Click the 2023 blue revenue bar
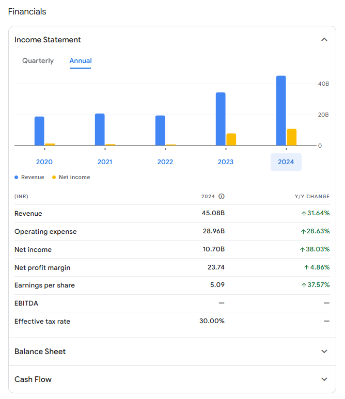 [221, 119]
